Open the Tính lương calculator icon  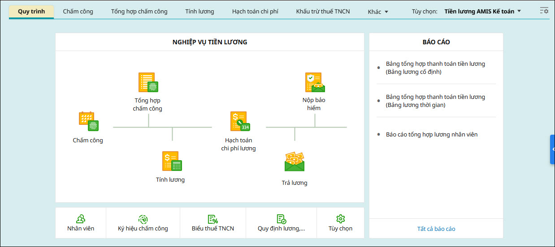172,161
